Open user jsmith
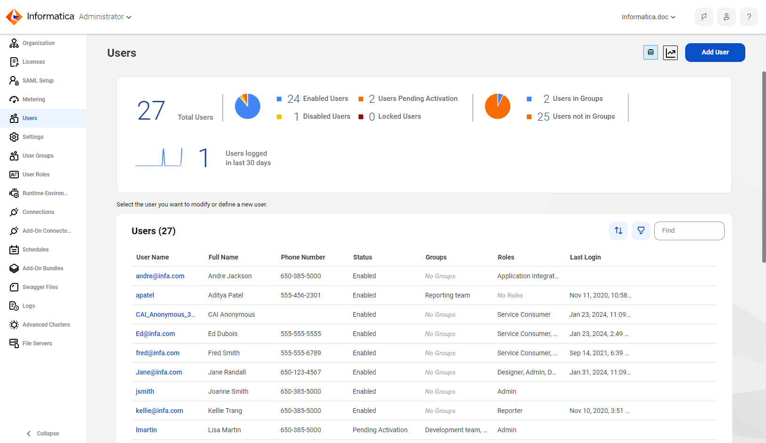This screenshot has width=766, height=443. click(x=145, y=391)
